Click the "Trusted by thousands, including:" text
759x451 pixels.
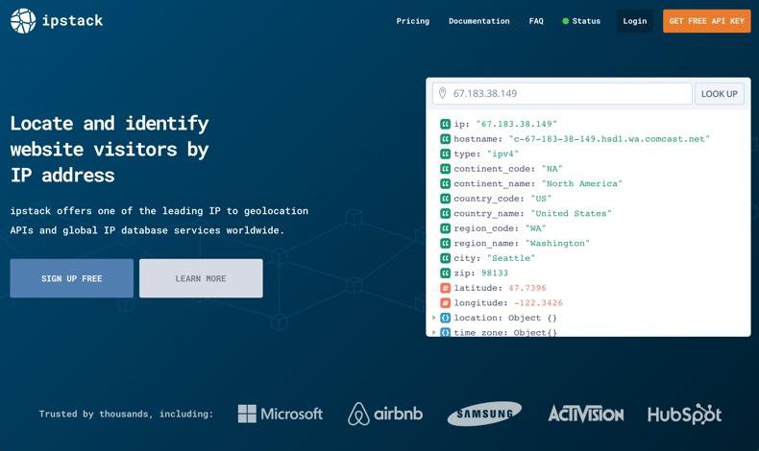click(x=126, y=414)
